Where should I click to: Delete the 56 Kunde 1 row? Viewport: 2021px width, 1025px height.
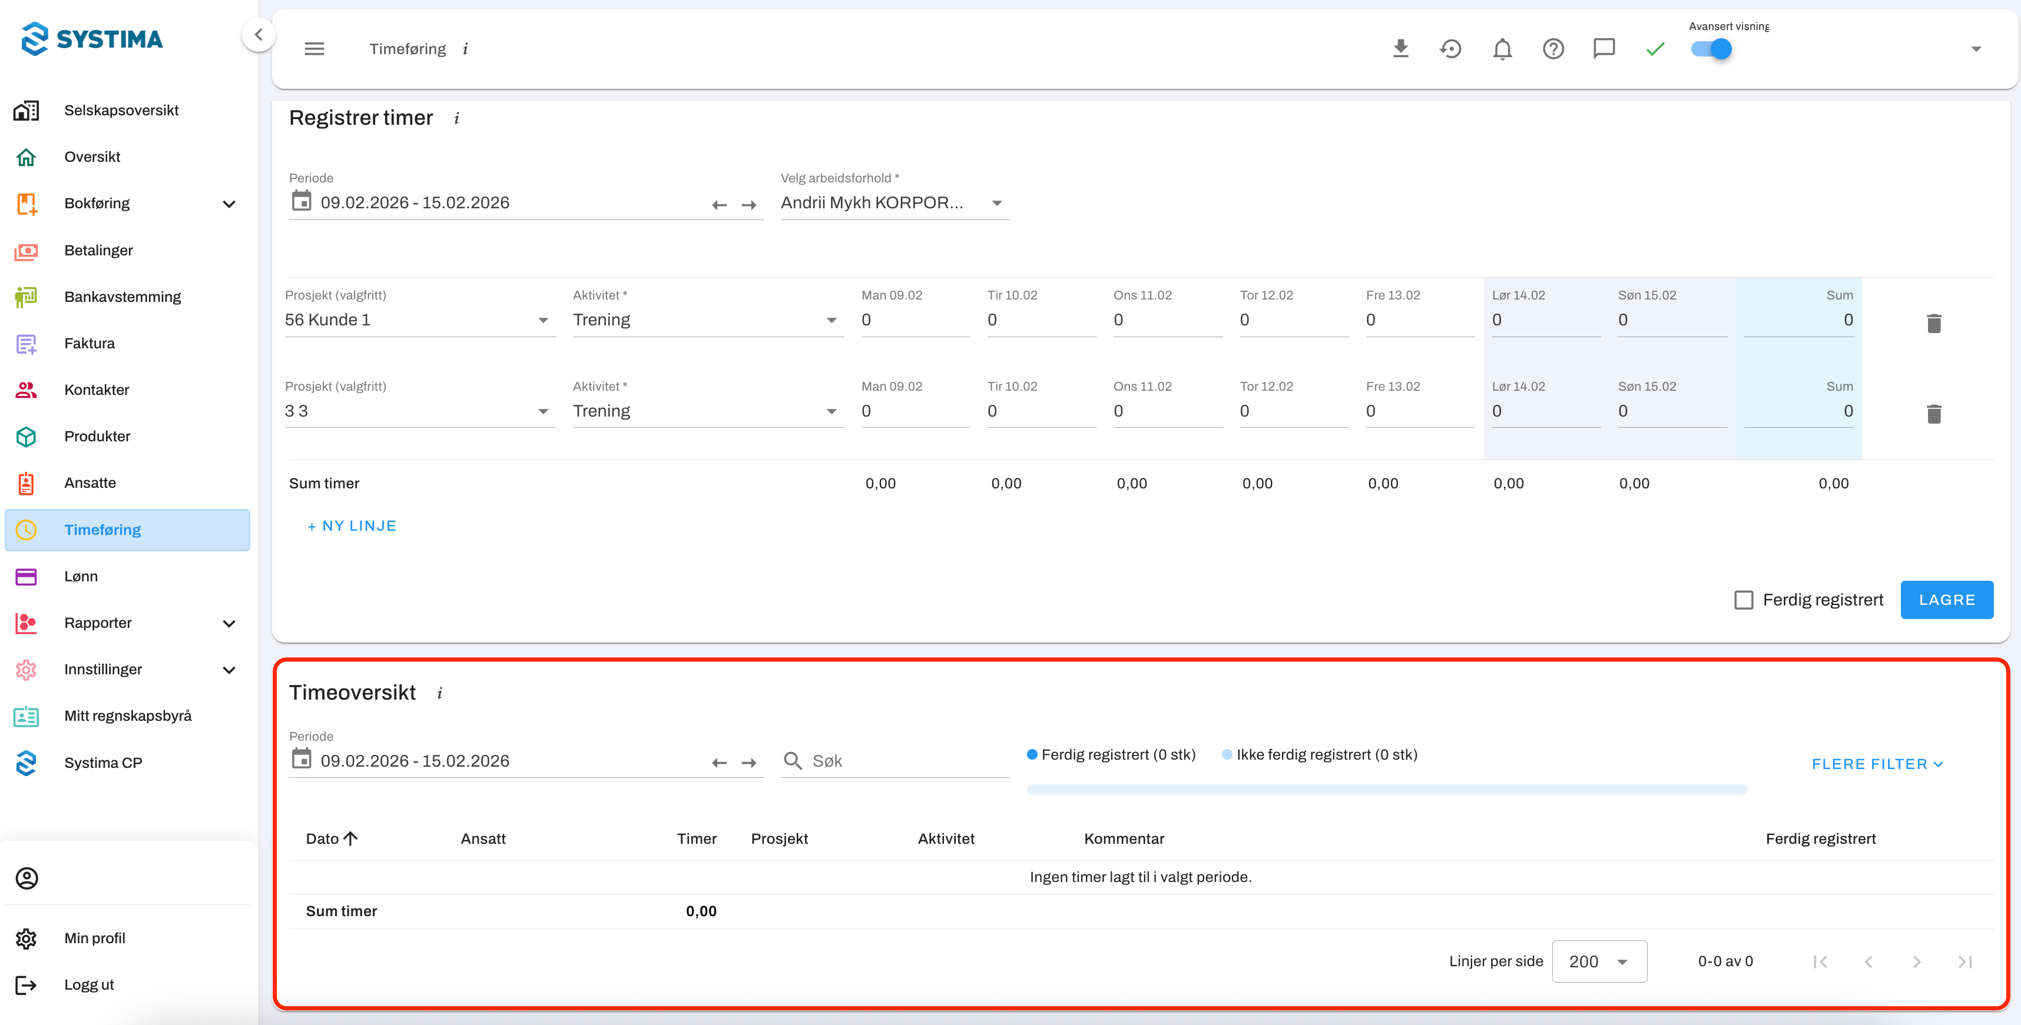(x=1933, y=323)
